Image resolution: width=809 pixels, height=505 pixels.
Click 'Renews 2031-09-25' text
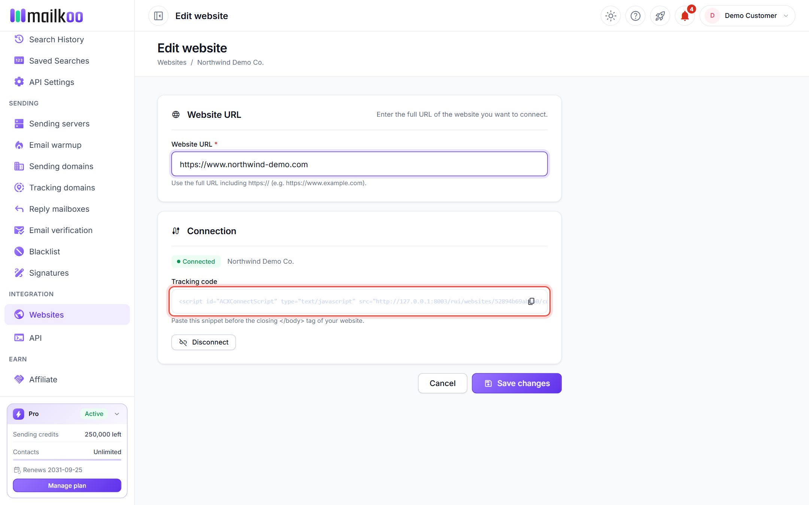[52, 470]
